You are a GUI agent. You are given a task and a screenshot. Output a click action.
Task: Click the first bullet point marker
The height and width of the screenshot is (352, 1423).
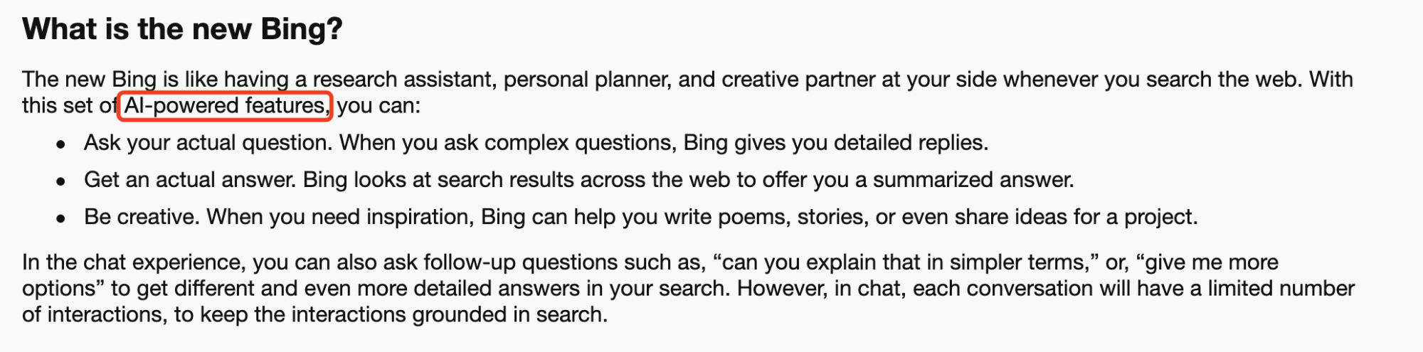[61, 144]
